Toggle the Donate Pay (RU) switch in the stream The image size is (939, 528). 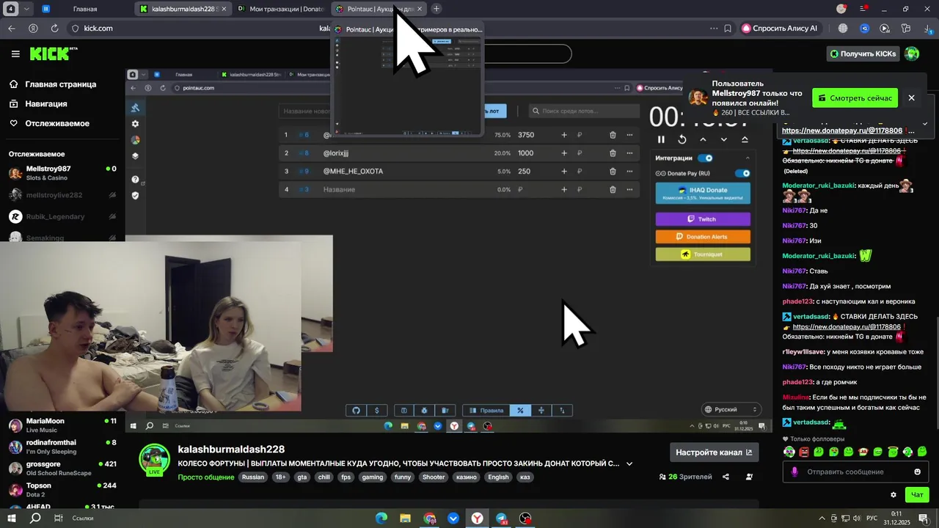[742, 174]
